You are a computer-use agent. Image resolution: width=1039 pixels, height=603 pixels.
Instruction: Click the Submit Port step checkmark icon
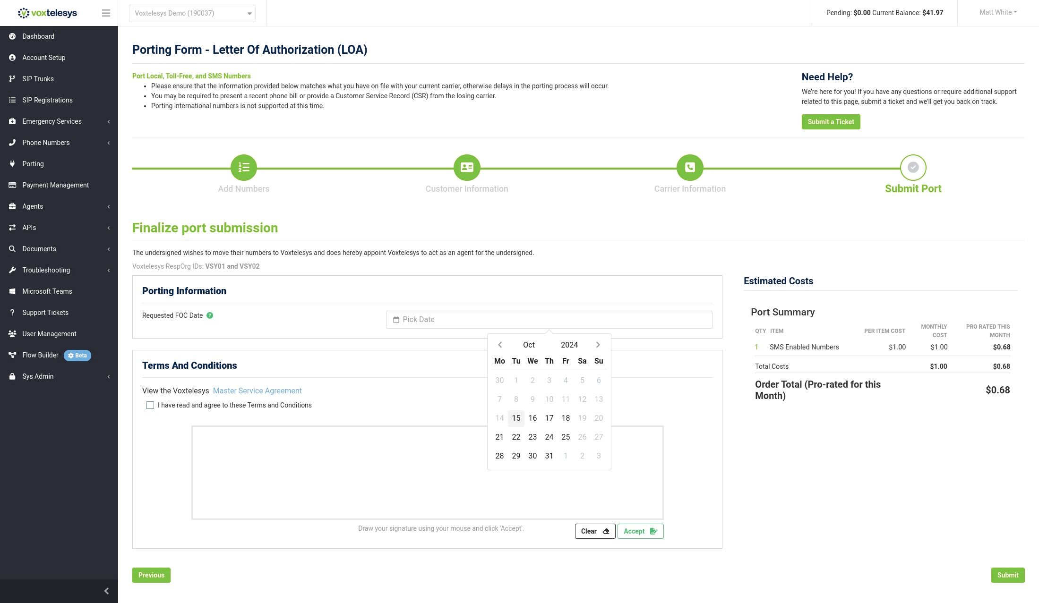click(x=913, y=168)
